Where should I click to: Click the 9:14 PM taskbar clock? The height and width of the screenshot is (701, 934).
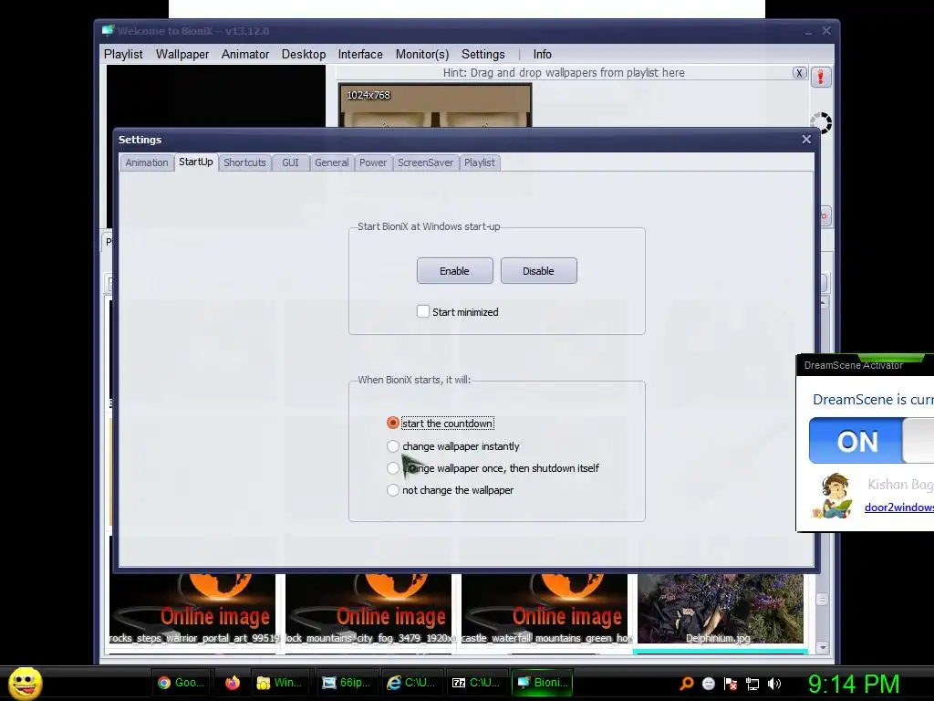853,684
